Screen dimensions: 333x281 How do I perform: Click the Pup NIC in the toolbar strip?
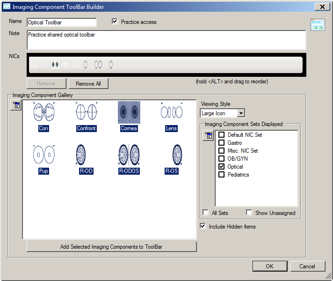(x=77, y=65)
